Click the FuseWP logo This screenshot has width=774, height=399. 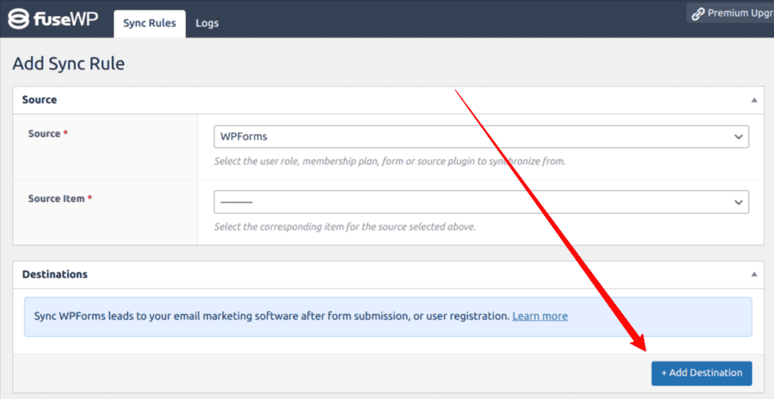tap(54, 19)
